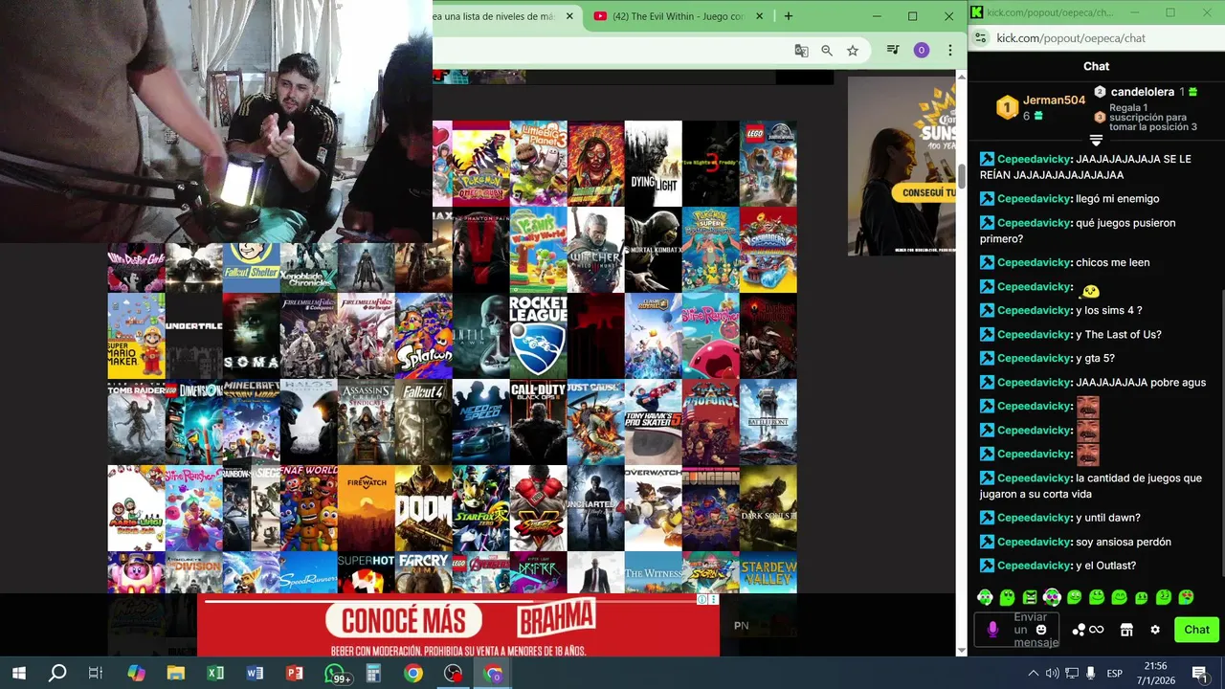Click the Translate page icon in Chrome address bar
This screenshot has height=689, width=1225.
coord(801,51)
